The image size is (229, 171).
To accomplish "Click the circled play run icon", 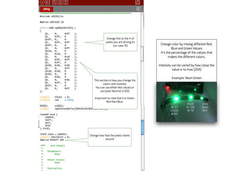I will (42, 2).
